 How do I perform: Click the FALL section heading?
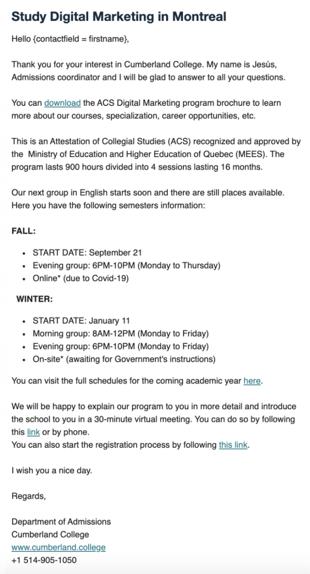(x=23, y=231)
